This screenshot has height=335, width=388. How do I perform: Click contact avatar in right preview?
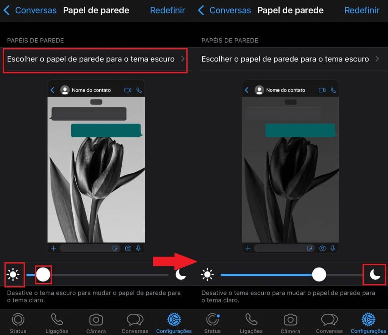click(x=259, y=90)
